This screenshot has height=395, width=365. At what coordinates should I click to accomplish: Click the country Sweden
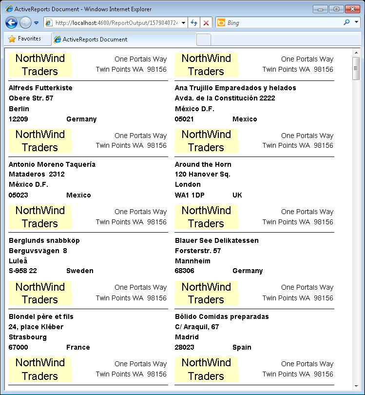tap(80, 271)
